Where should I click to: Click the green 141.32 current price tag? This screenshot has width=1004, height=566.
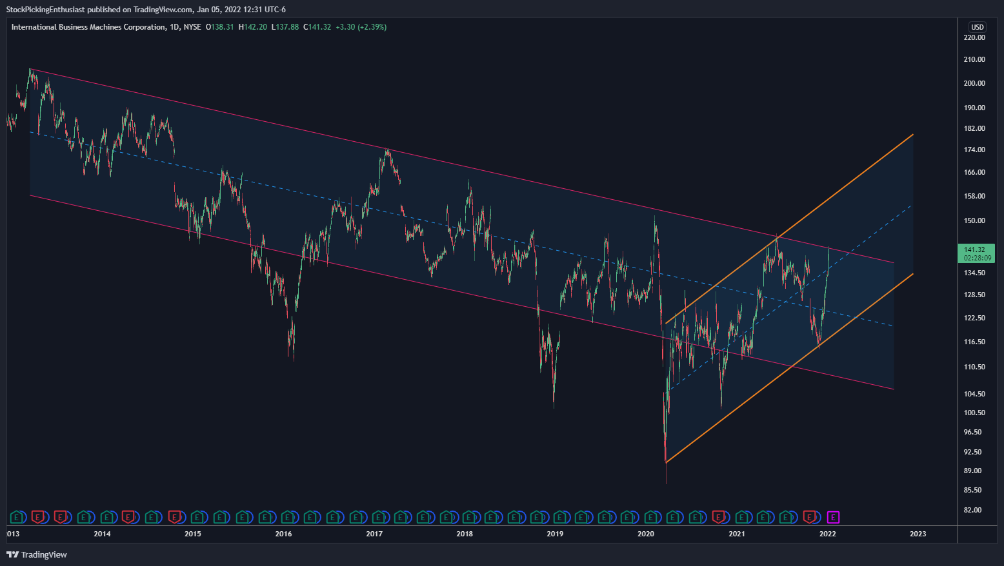coord(976,249)
